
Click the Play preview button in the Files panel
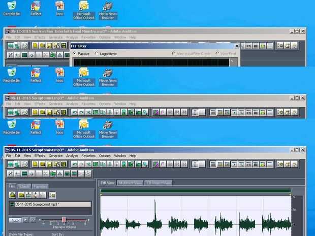pos(25,220)
